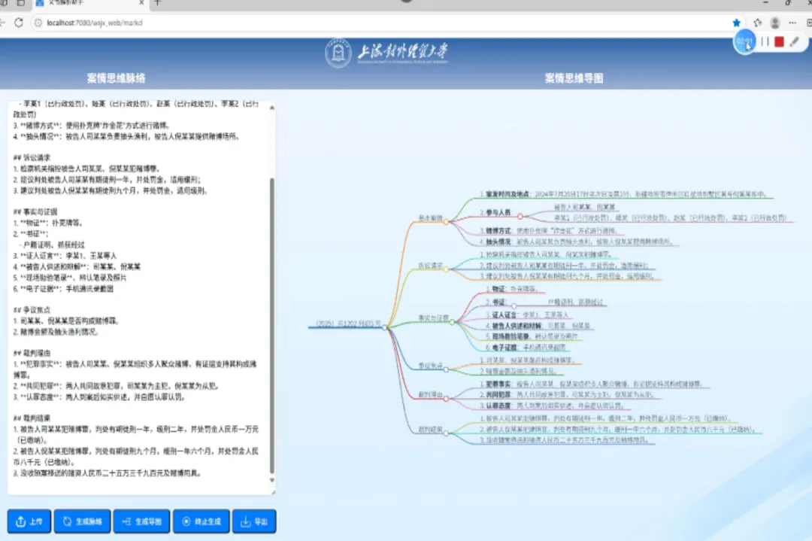Pause the screen recording
This screenshot has width=812, height=541.
[x=765, y=41]
